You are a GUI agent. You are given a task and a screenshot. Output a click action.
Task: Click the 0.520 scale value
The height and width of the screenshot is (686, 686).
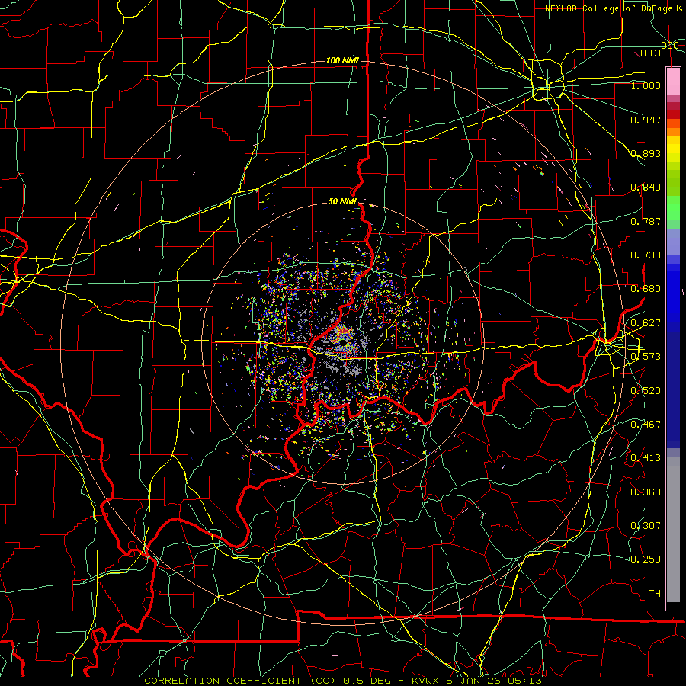(646, 391)
